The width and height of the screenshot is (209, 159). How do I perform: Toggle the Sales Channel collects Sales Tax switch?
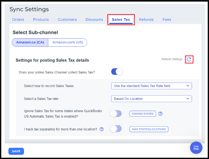[x=117, y=72]
